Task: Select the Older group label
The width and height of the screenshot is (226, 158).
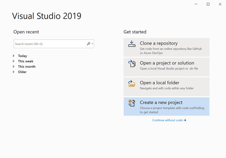Action: (22, 72)
